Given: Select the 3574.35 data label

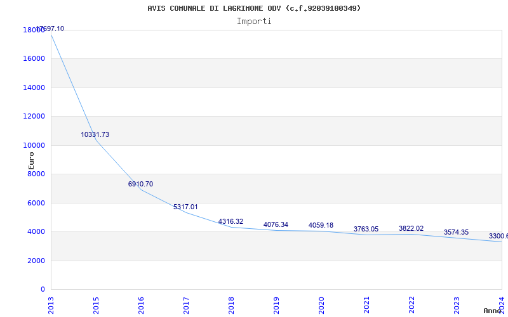Looking at the screenshot, I should (456, 232).
